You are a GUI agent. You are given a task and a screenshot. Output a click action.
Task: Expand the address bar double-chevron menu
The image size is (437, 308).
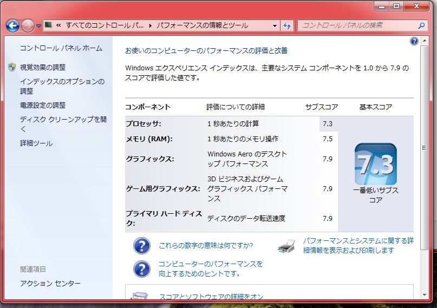click(x=58, y=25)
